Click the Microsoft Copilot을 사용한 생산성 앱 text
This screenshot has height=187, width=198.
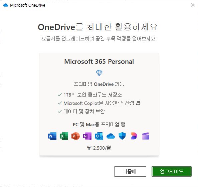pos(102,103)
